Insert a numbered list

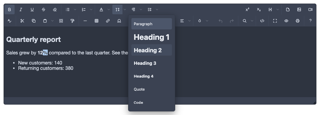point(84,10)
